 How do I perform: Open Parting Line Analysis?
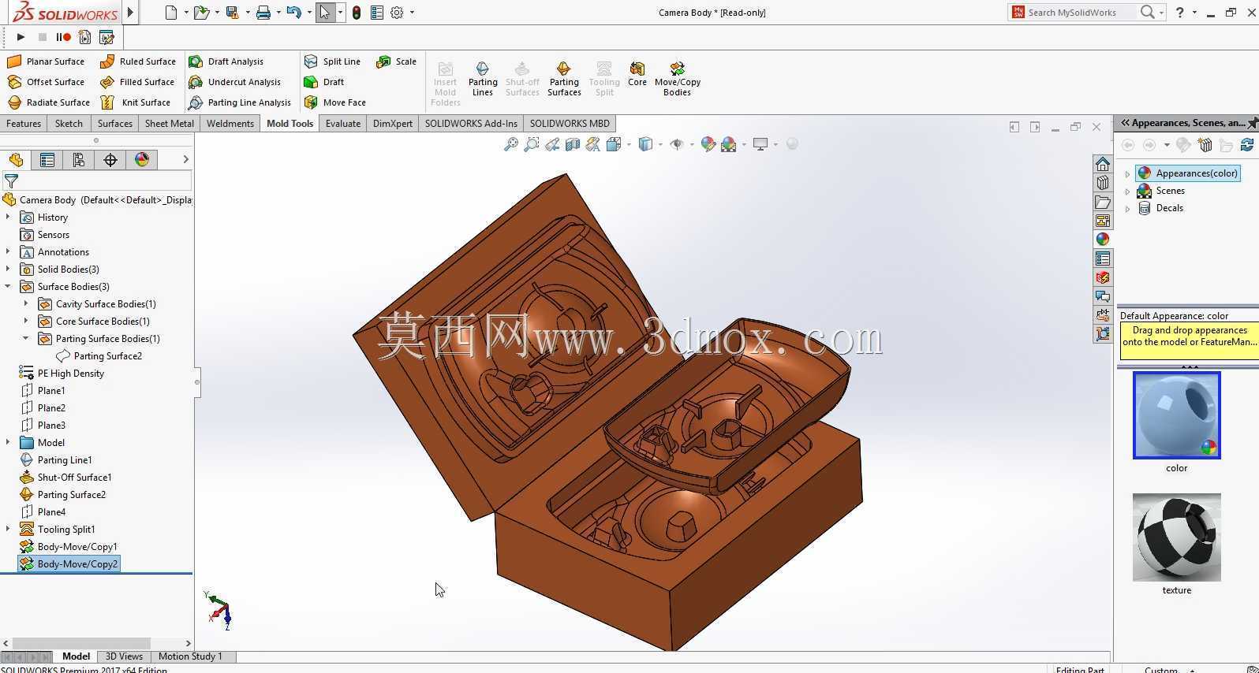[240, 102]
